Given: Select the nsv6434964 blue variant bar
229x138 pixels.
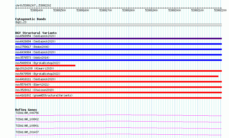Looking at the screenshot, I should coord(118,55).
